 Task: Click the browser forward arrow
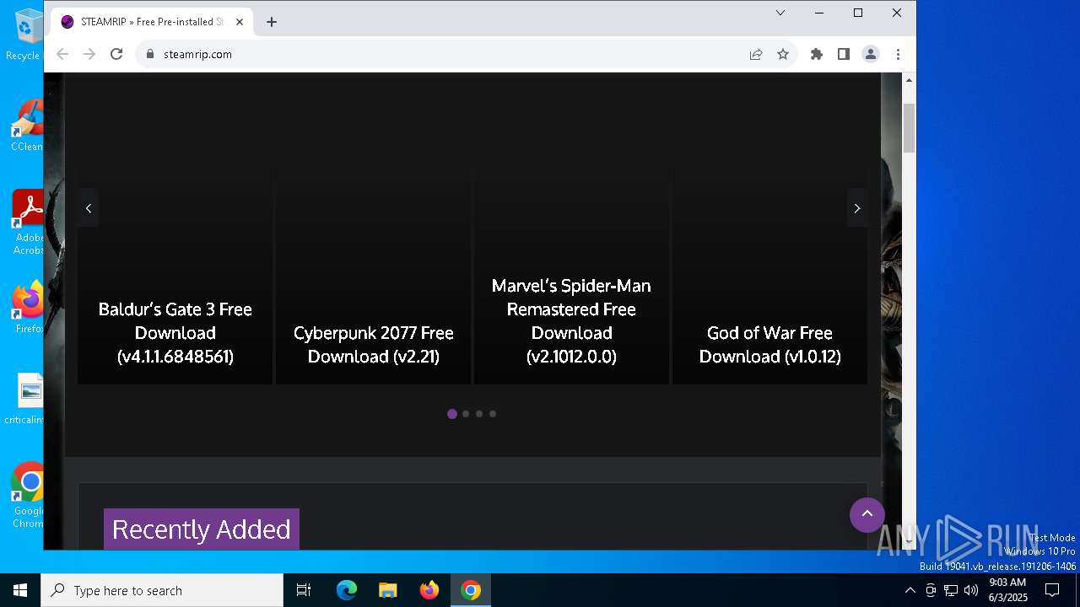tap(89, 54)
